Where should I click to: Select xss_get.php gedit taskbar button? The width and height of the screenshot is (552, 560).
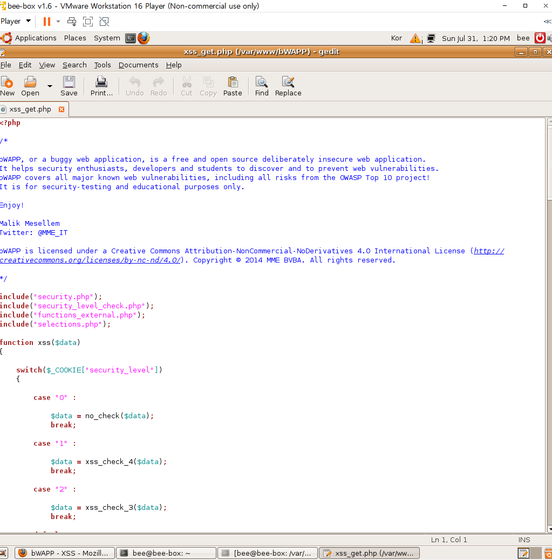click(369, 553)
